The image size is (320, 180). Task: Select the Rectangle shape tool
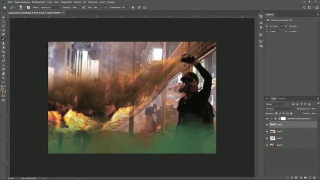click(x=3, y=69)
